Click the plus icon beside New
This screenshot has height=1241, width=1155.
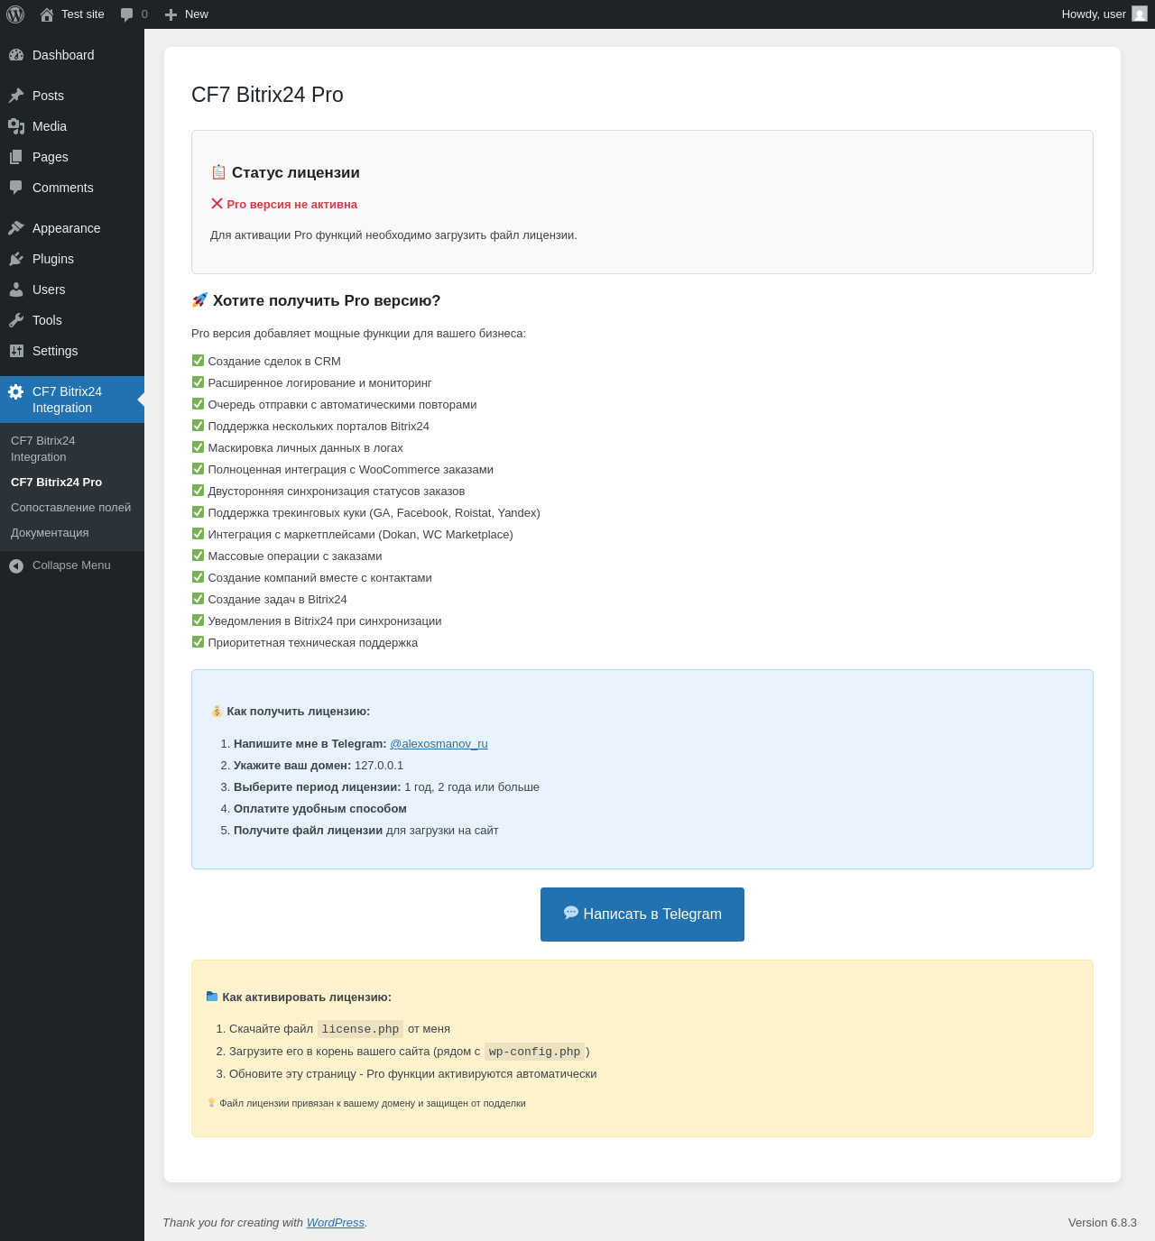(171, 14)
